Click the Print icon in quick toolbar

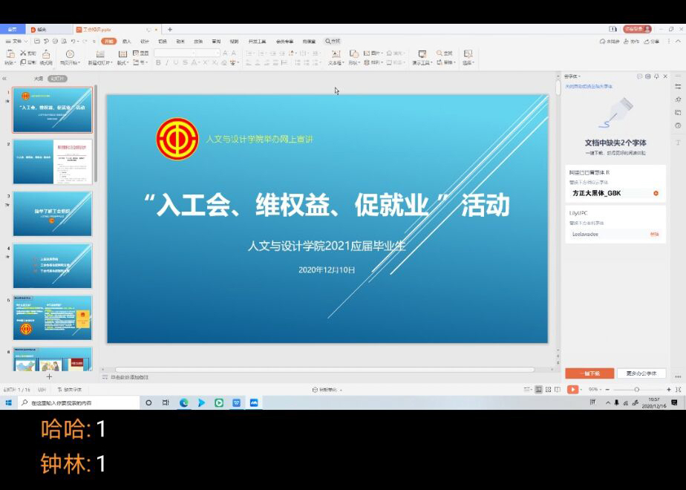click(55, 41)
